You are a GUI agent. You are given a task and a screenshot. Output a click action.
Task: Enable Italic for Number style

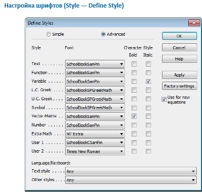click(148, 125)
